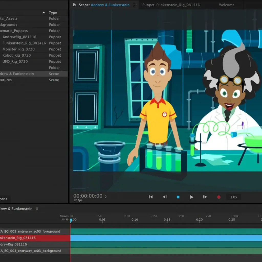This screenshot has width=262, height=262.
Task: Switch to the Scene: Andrew & Funkenstein tab
Action: click(104, 5)
